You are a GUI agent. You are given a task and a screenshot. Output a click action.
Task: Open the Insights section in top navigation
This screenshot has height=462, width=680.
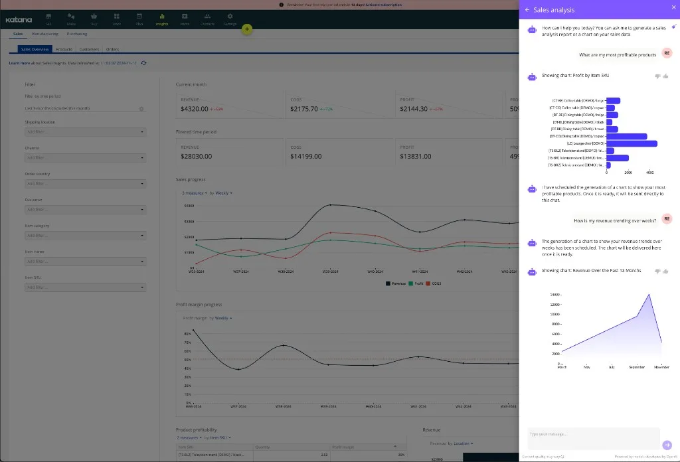162,19
